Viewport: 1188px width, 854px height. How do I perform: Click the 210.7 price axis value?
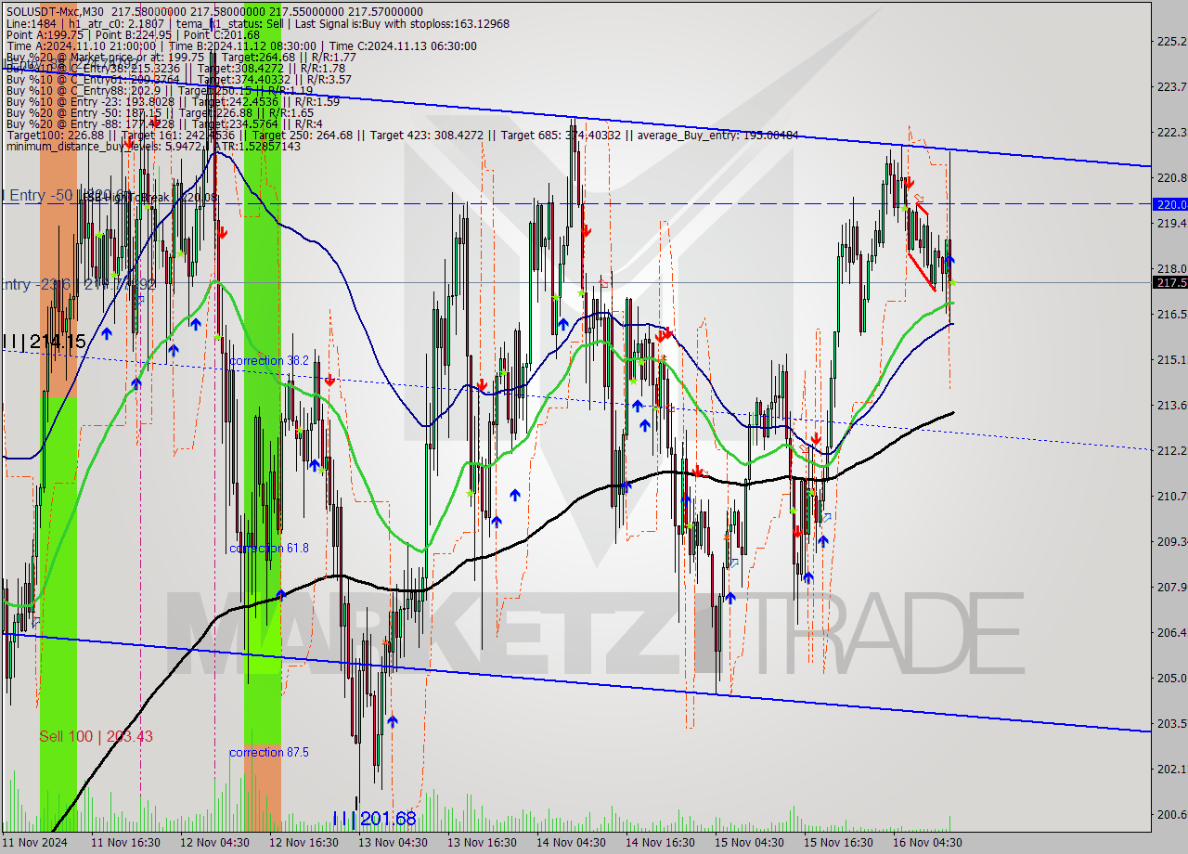pyautogui.click(x=1171, y=496)
